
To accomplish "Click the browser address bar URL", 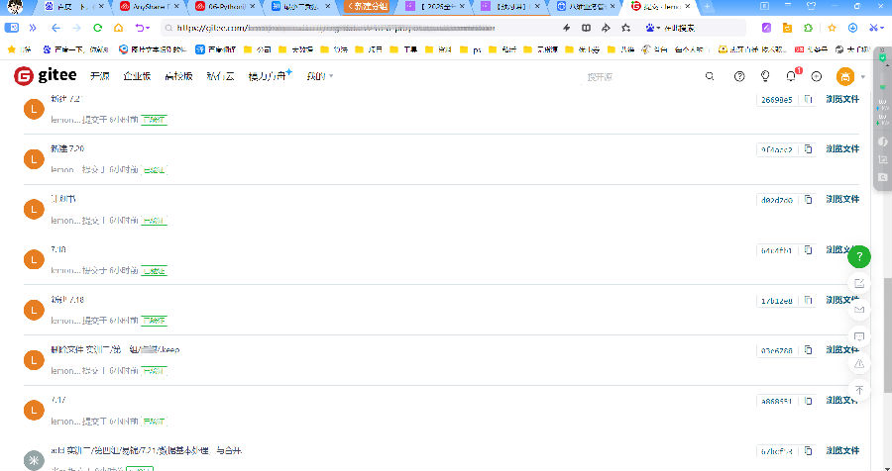I will pos(347,28).
